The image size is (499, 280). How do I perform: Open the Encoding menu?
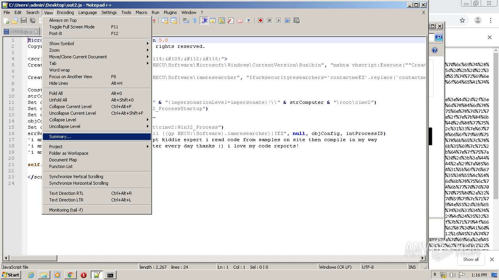[65, 12]
